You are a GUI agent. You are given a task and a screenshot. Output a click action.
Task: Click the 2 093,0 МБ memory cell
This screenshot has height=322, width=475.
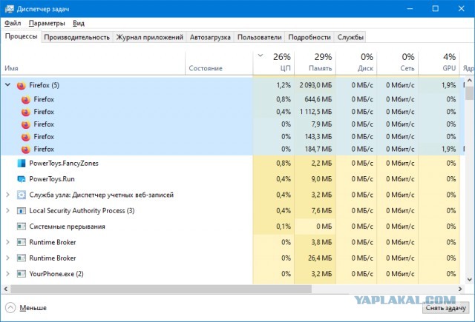315,85
